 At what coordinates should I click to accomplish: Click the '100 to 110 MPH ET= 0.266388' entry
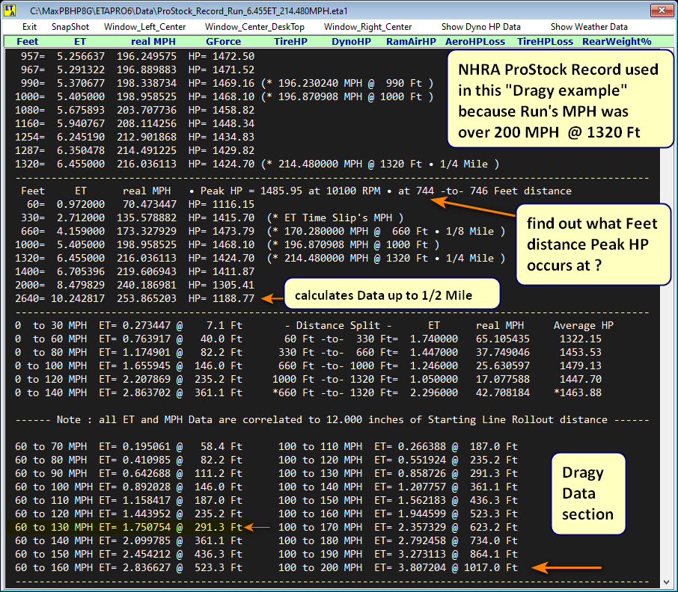(x=398, y=446)
